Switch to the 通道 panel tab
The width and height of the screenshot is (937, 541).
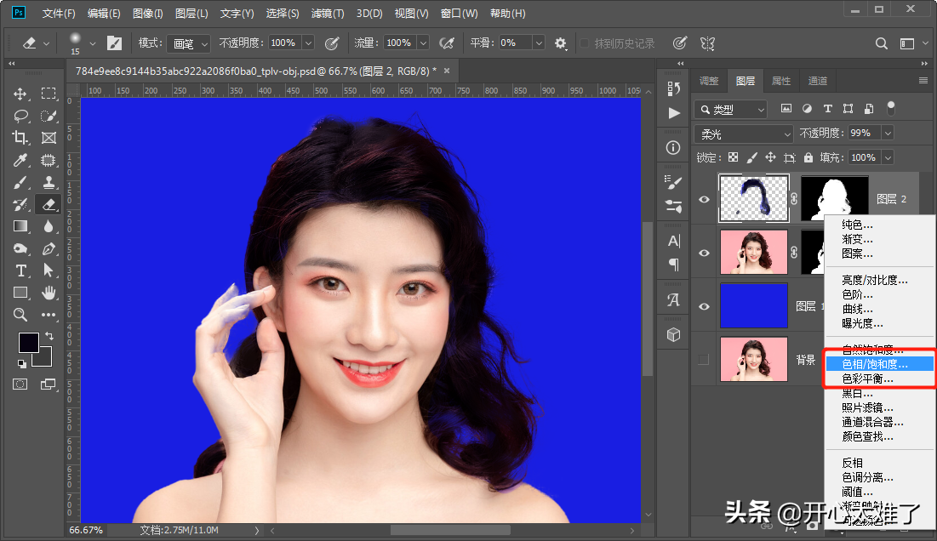[817, 81]
